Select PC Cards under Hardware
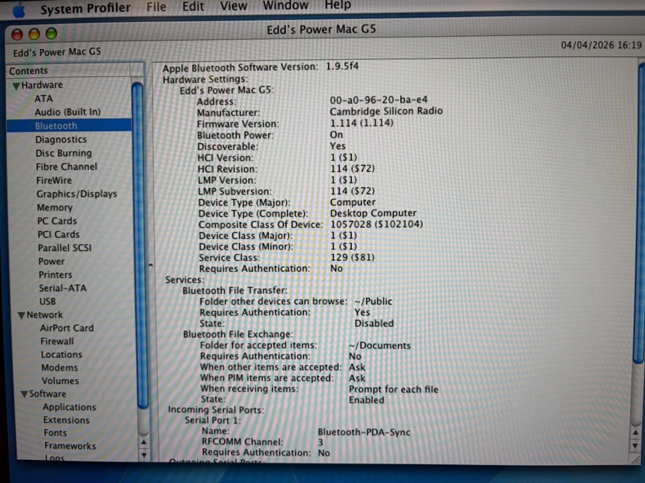This screenshot has width=645, height=483. [x=57, y=221]
